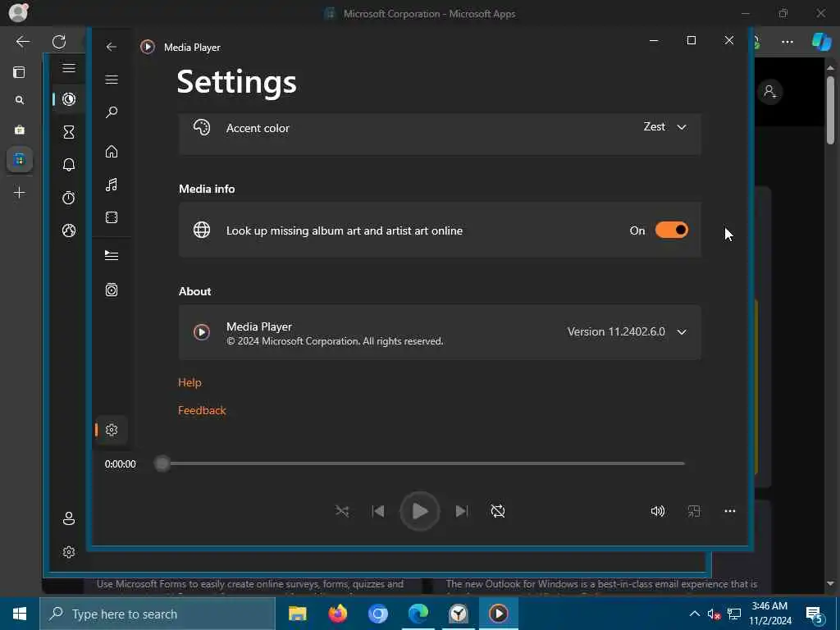Expand the Media Player version details
840x630 pixels.
point(682,332)
